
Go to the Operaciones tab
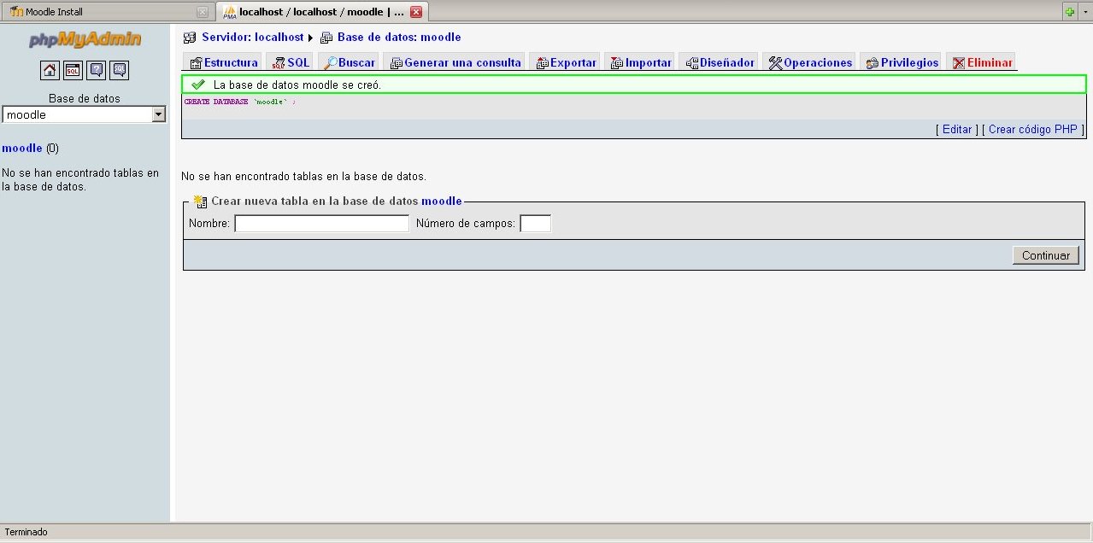pos(810,62)
